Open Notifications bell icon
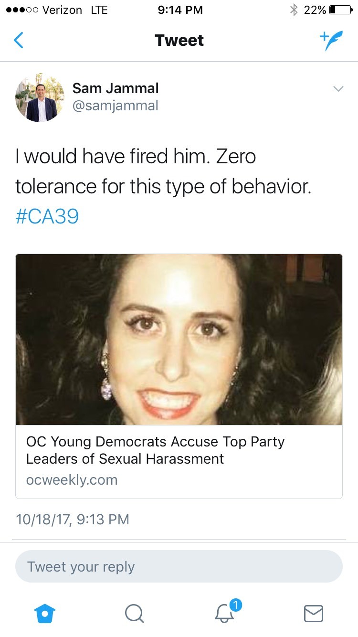The height and width of the screenshot is (637, 358). tap(225, 613)
